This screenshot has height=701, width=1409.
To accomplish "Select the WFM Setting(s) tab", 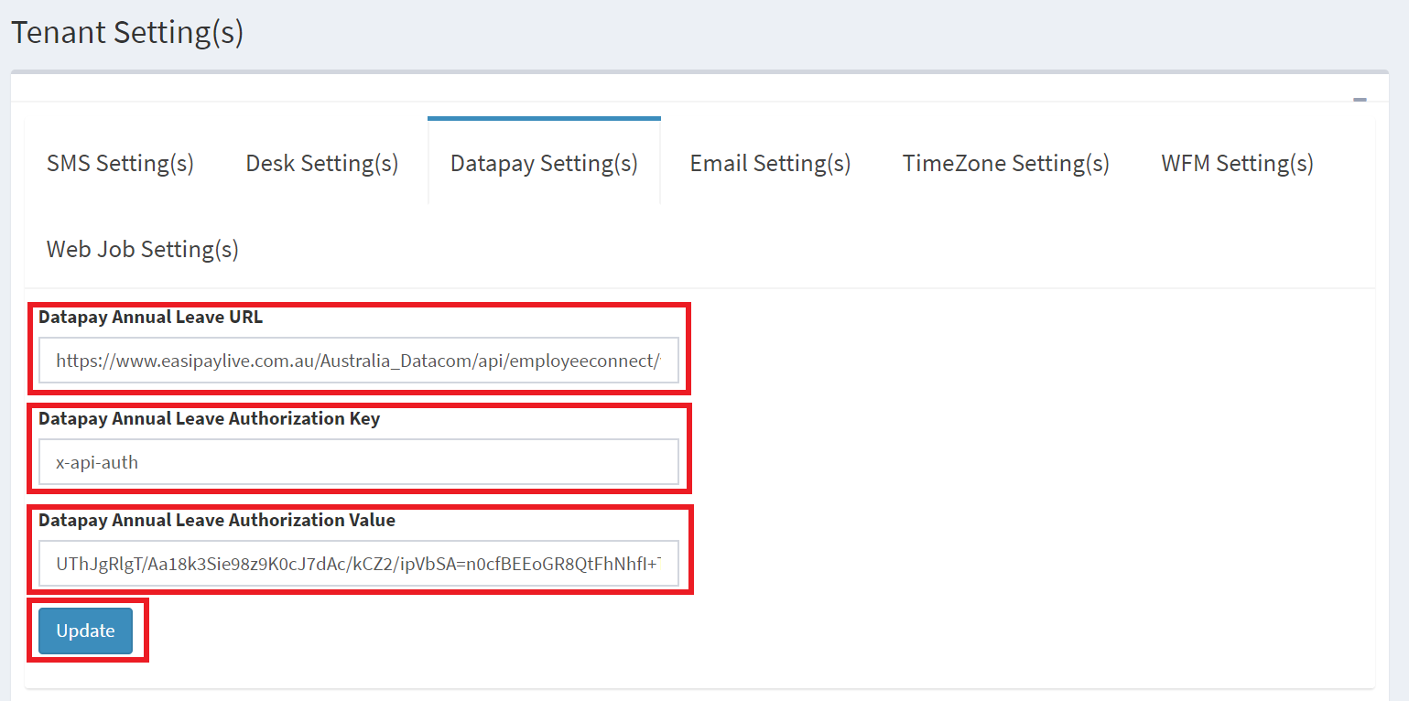I will coord(1236,162).
